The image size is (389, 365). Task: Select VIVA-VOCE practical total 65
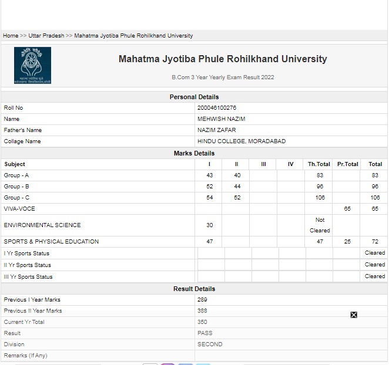[x=347, y=209]
